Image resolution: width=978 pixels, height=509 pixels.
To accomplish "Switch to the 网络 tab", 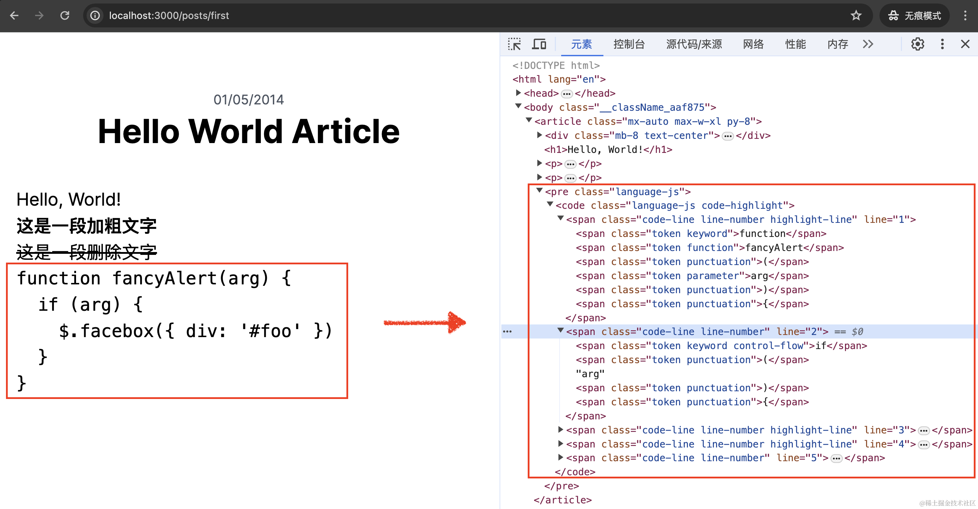I will (x=753, y=44).
